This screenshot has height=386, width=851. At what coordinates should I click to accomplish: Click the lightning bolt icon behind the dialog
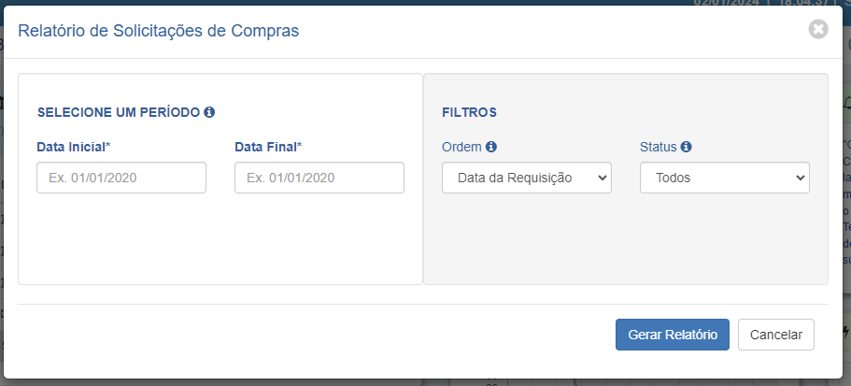[x=846, y=332]
